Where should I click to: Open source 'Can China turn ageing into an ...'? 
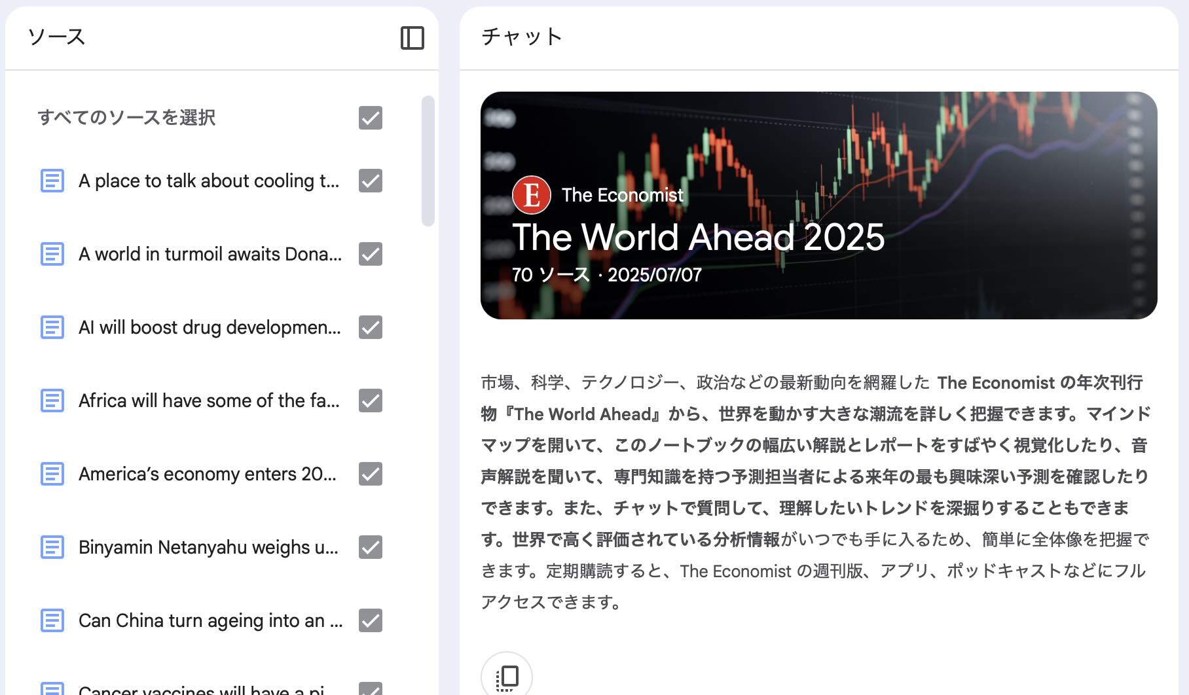(x=211, y=620)
